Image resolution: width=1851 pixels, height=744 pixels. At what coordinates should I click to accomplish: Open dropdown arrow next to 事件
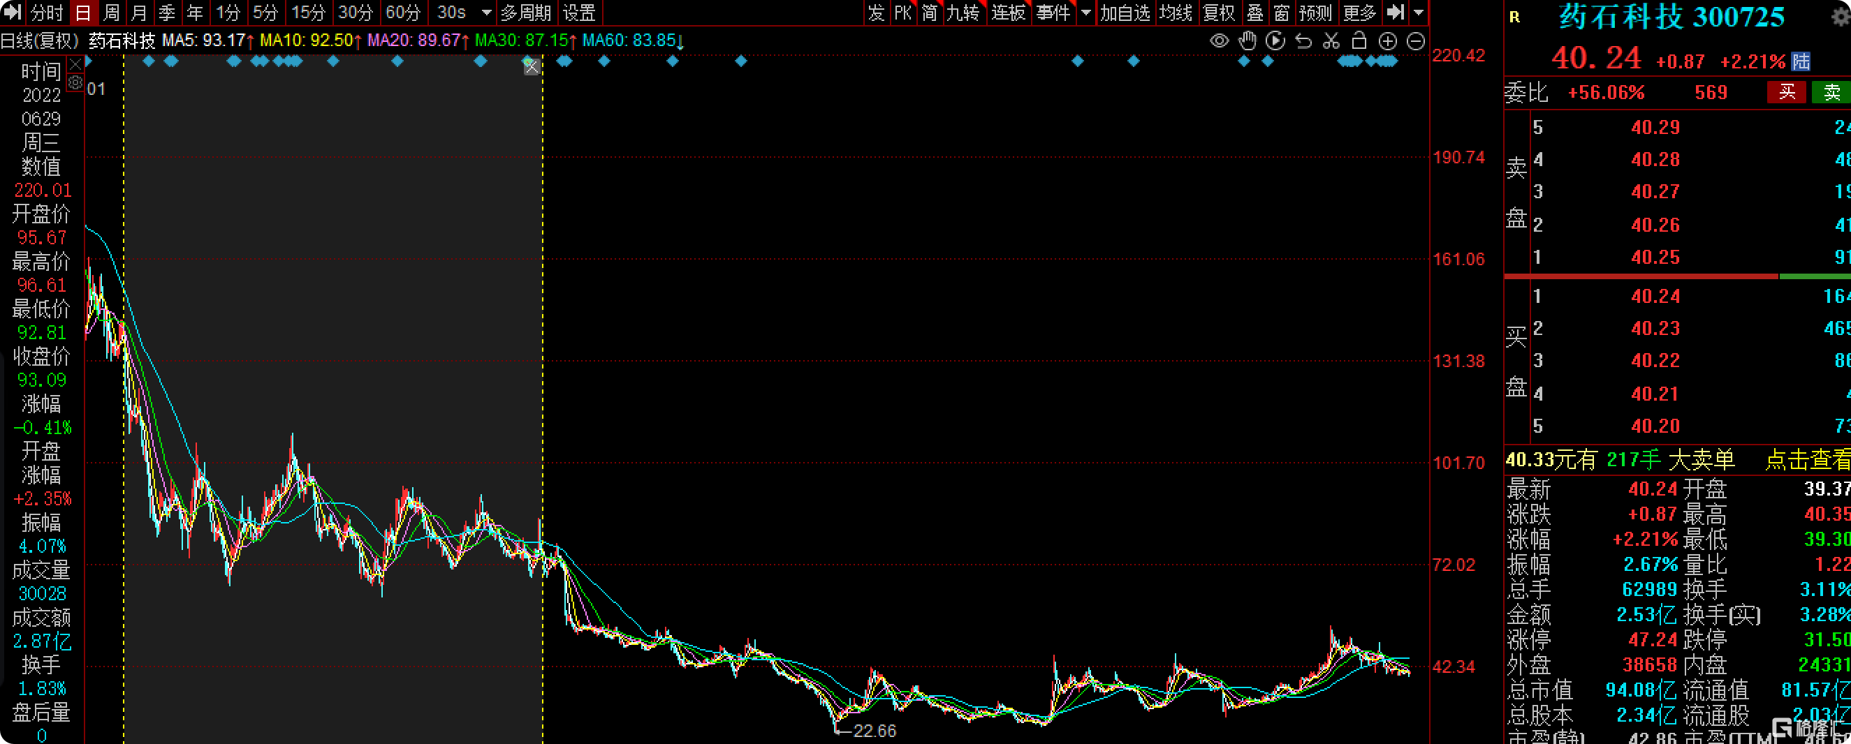(x=1085, y=13)
